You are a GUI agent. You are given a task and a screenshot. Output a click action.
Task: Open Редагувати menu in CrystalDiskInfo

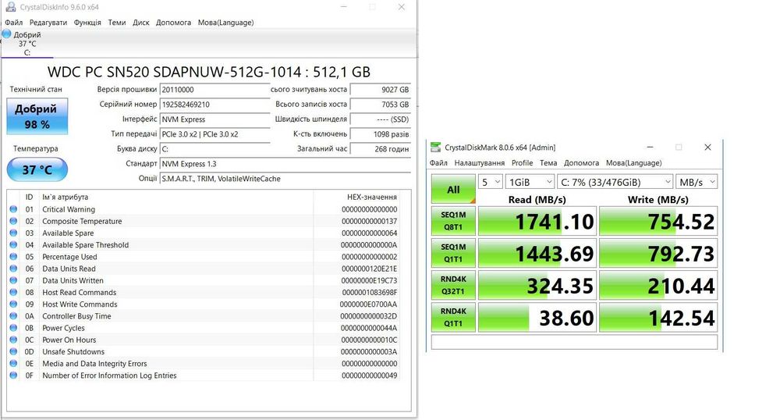(48, 23)
